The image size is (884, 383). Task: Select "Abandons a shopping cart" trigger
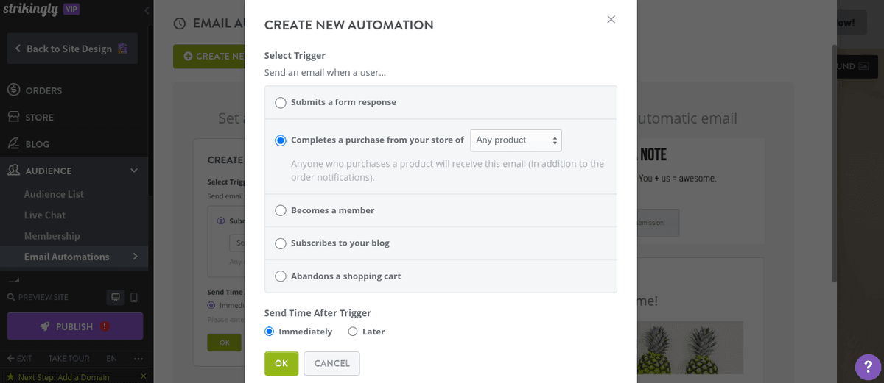coord(281,276)
